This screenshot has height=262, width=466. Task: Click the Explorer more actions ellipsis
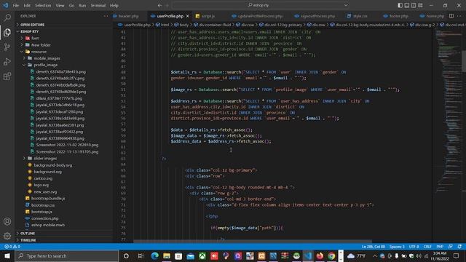(106, 16)
